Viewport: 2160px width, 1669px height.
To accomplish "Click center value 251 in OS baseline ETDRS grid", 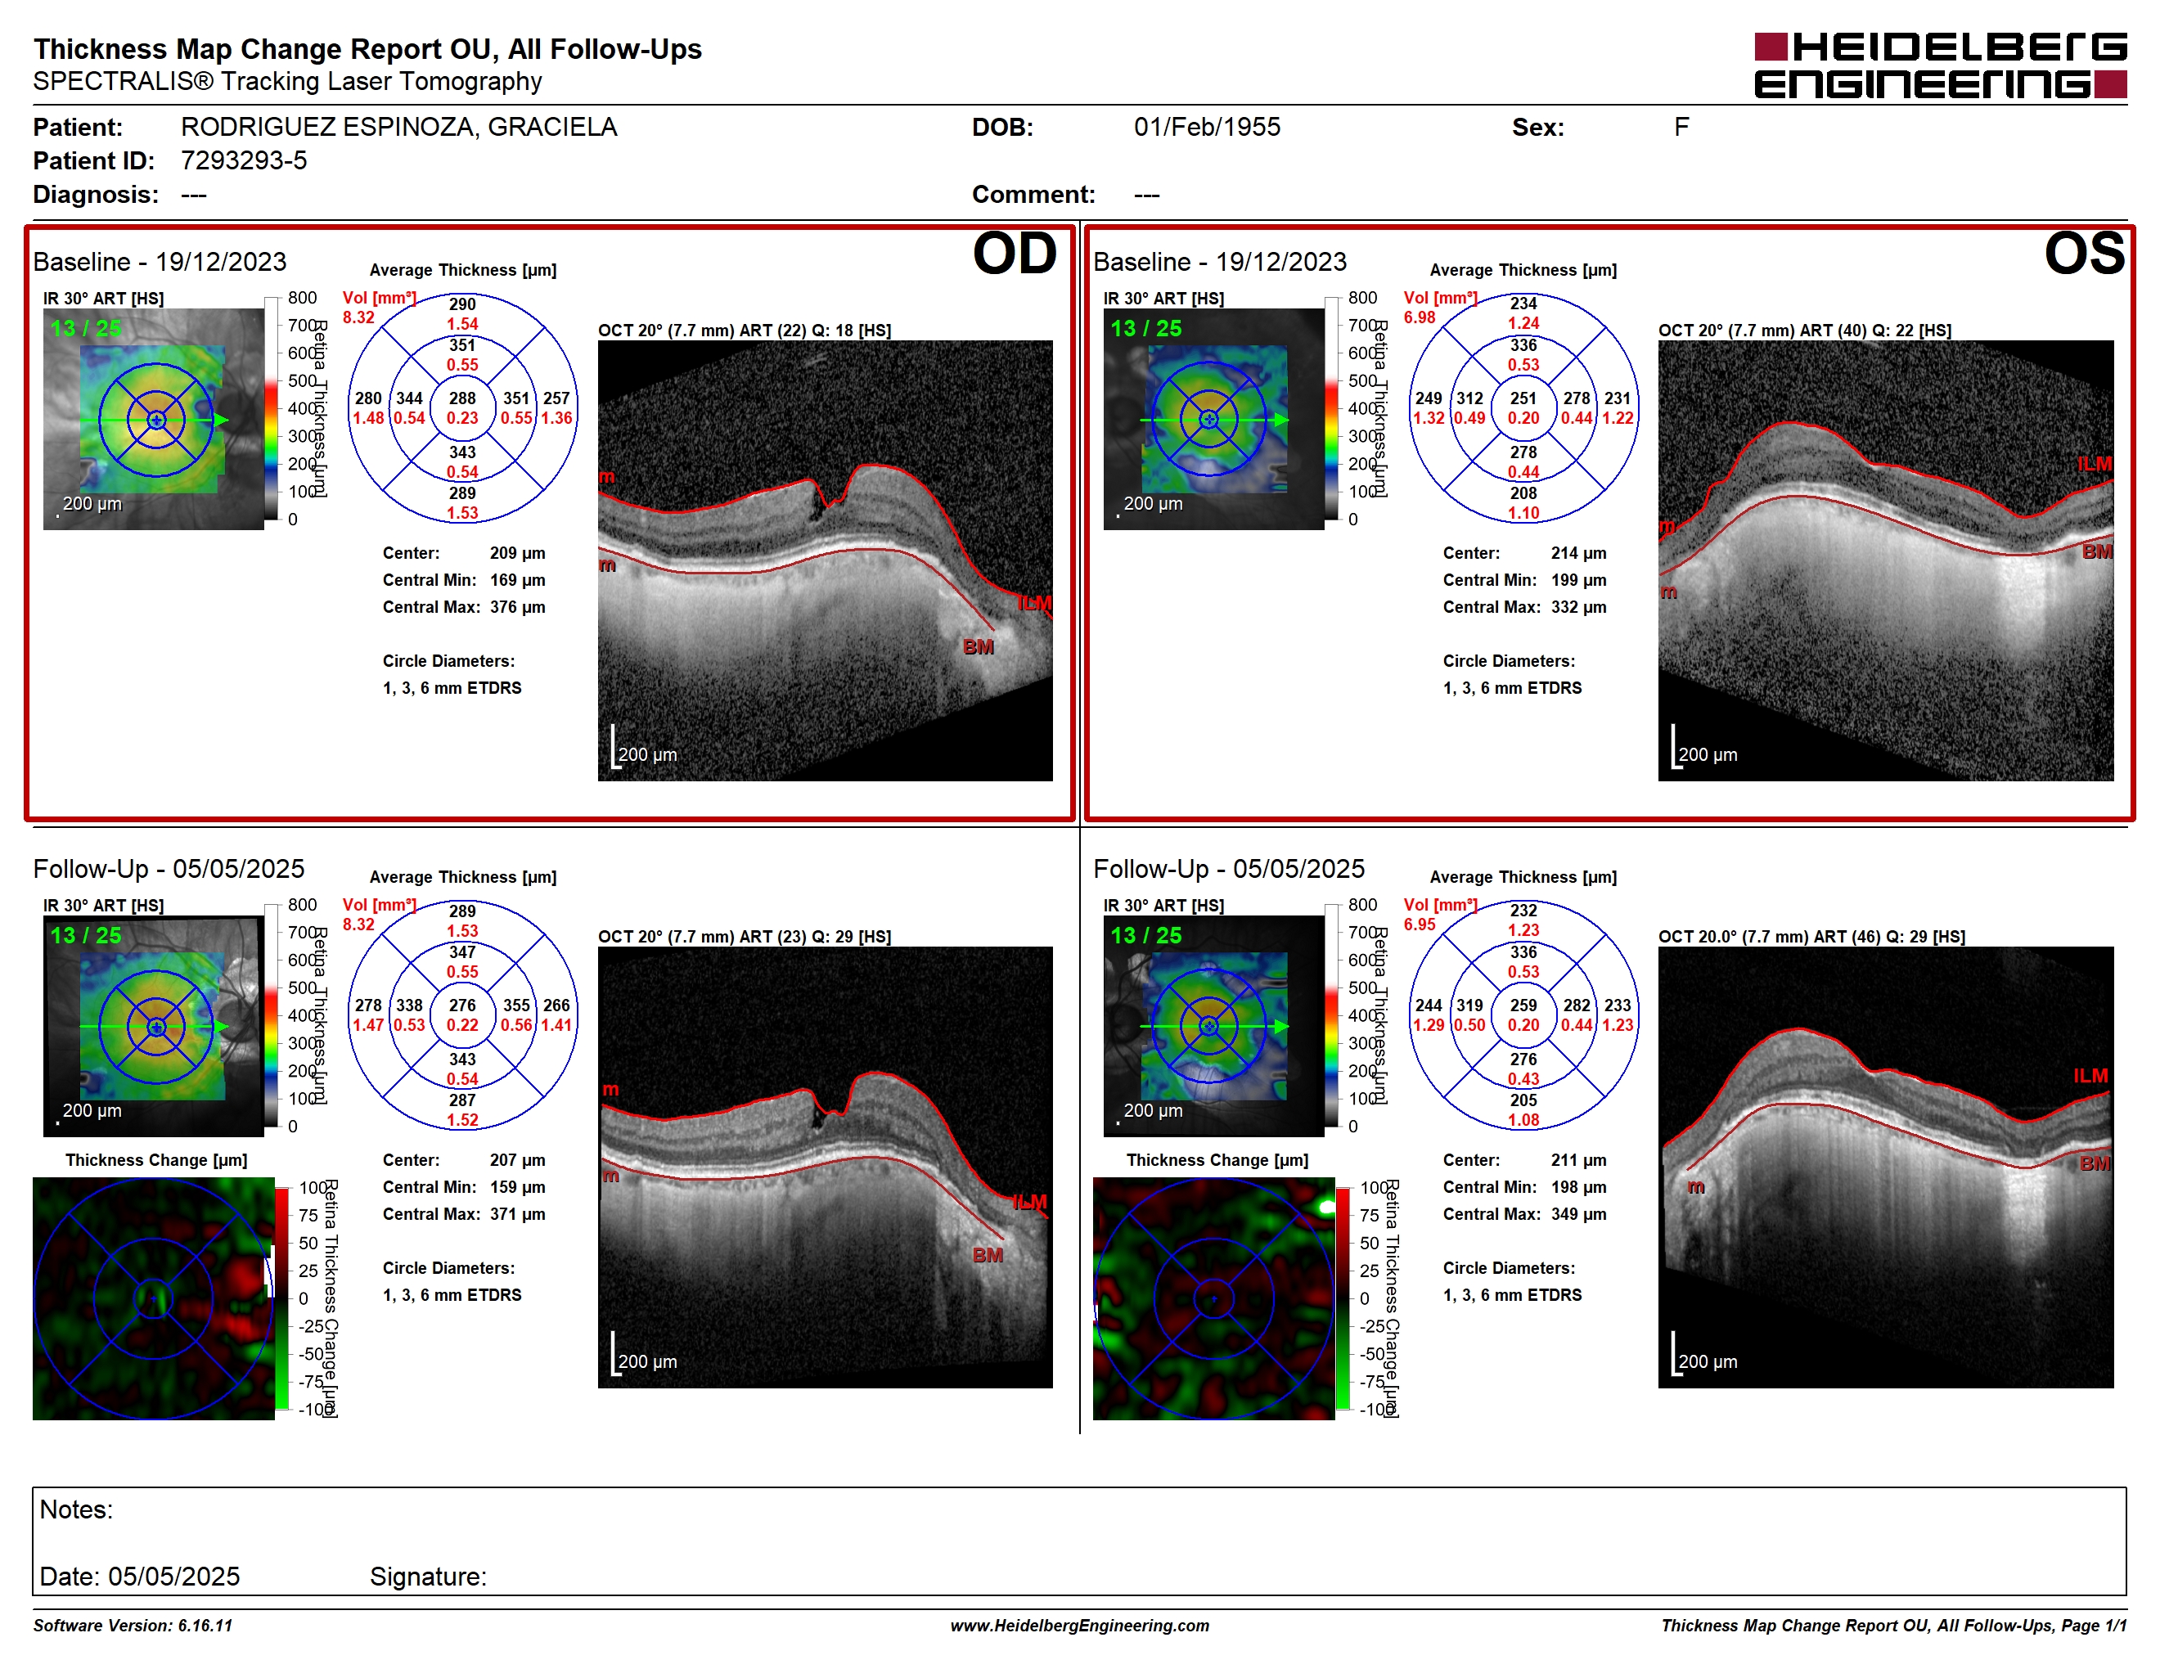I will tap(1523, 398).
